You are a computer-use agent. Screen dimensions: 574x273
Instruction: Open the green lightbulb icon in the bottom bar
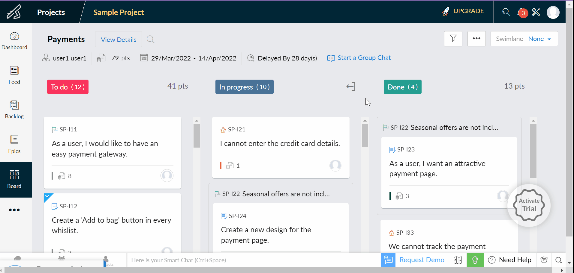(475, 260)
